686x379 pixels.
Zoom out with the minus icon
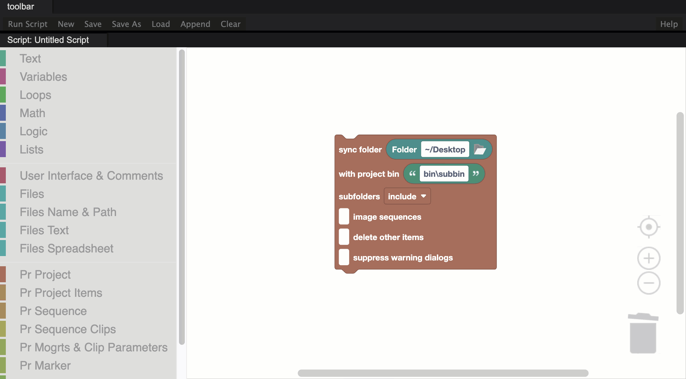click(x=649, y=283)
